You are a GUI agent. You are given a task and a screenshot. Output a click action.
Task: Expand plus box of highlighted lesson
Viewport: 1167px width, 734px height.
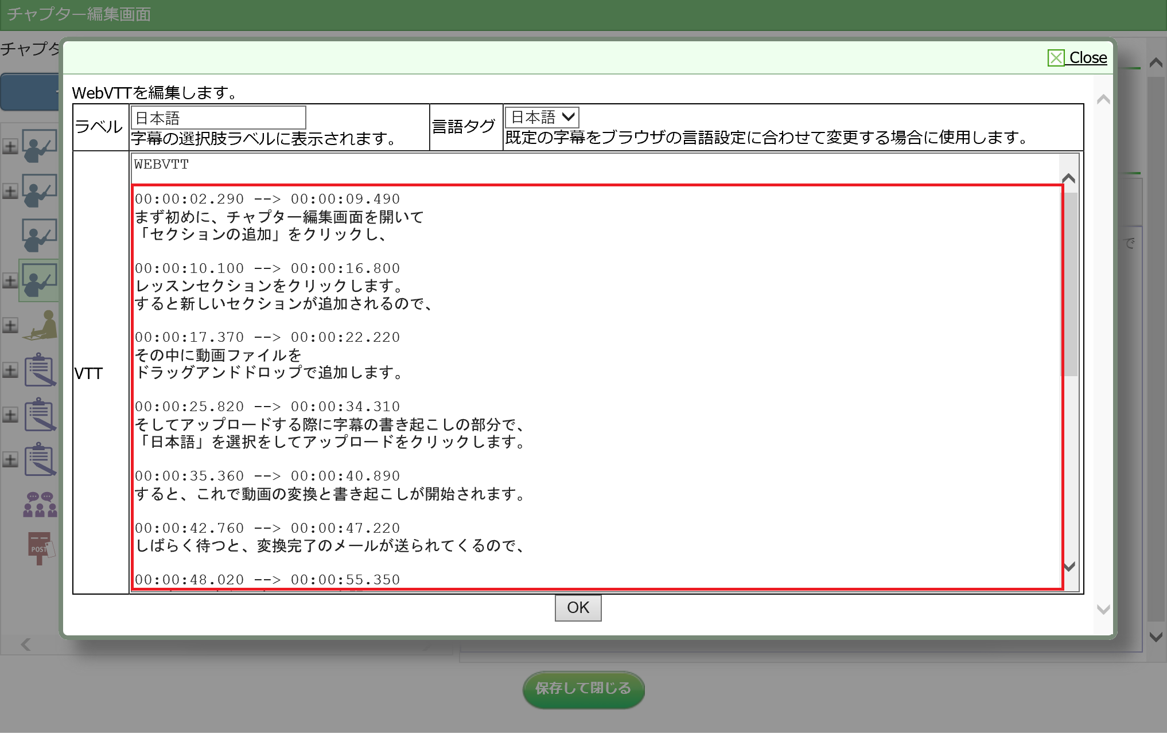pyautogui.click(x=10, y=280)
